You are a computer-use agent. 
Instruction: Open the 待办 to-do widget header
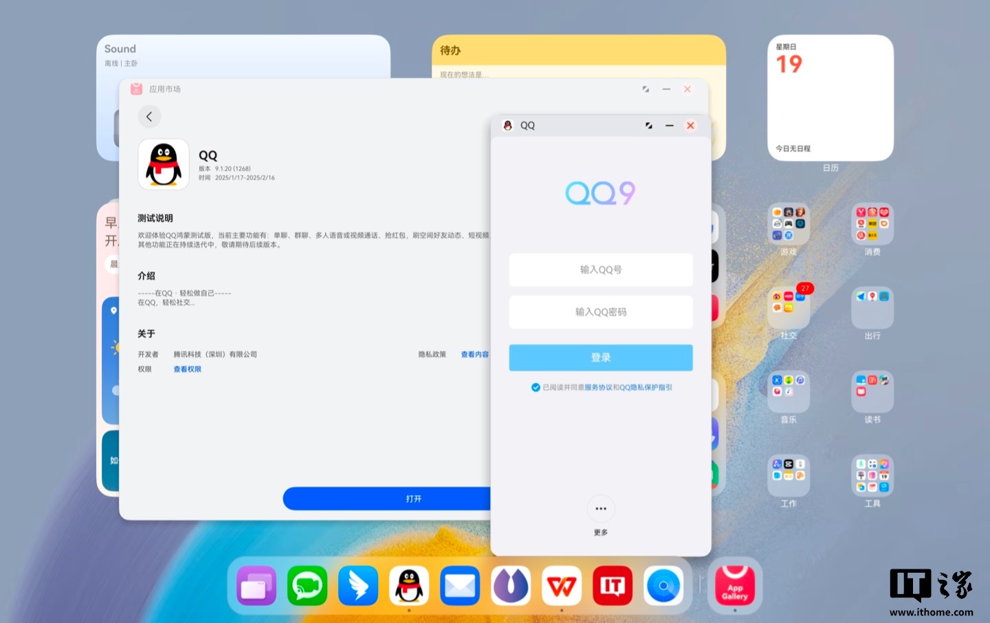(x=579, y=50)
